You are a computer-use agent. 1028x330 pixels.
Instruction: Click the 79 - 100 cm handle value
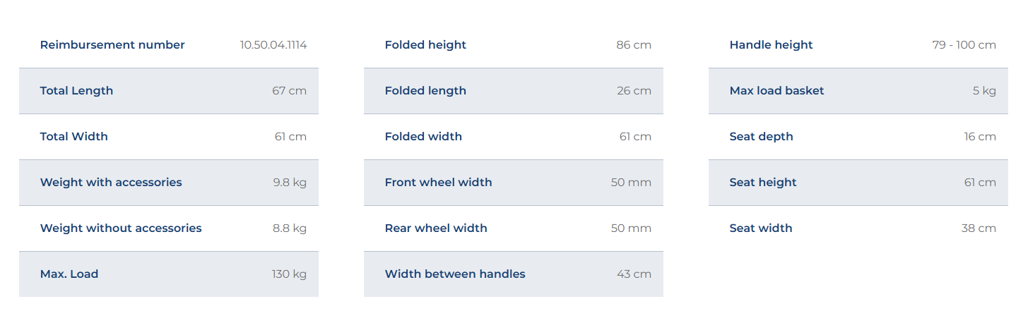[964, 45]
